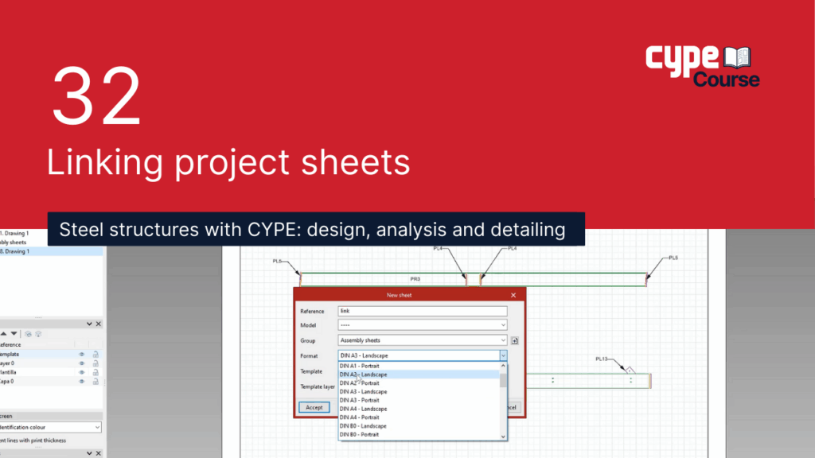Click the lock icon on the Capa 0 layer
The image size is (815, 458).
point(96,382)
